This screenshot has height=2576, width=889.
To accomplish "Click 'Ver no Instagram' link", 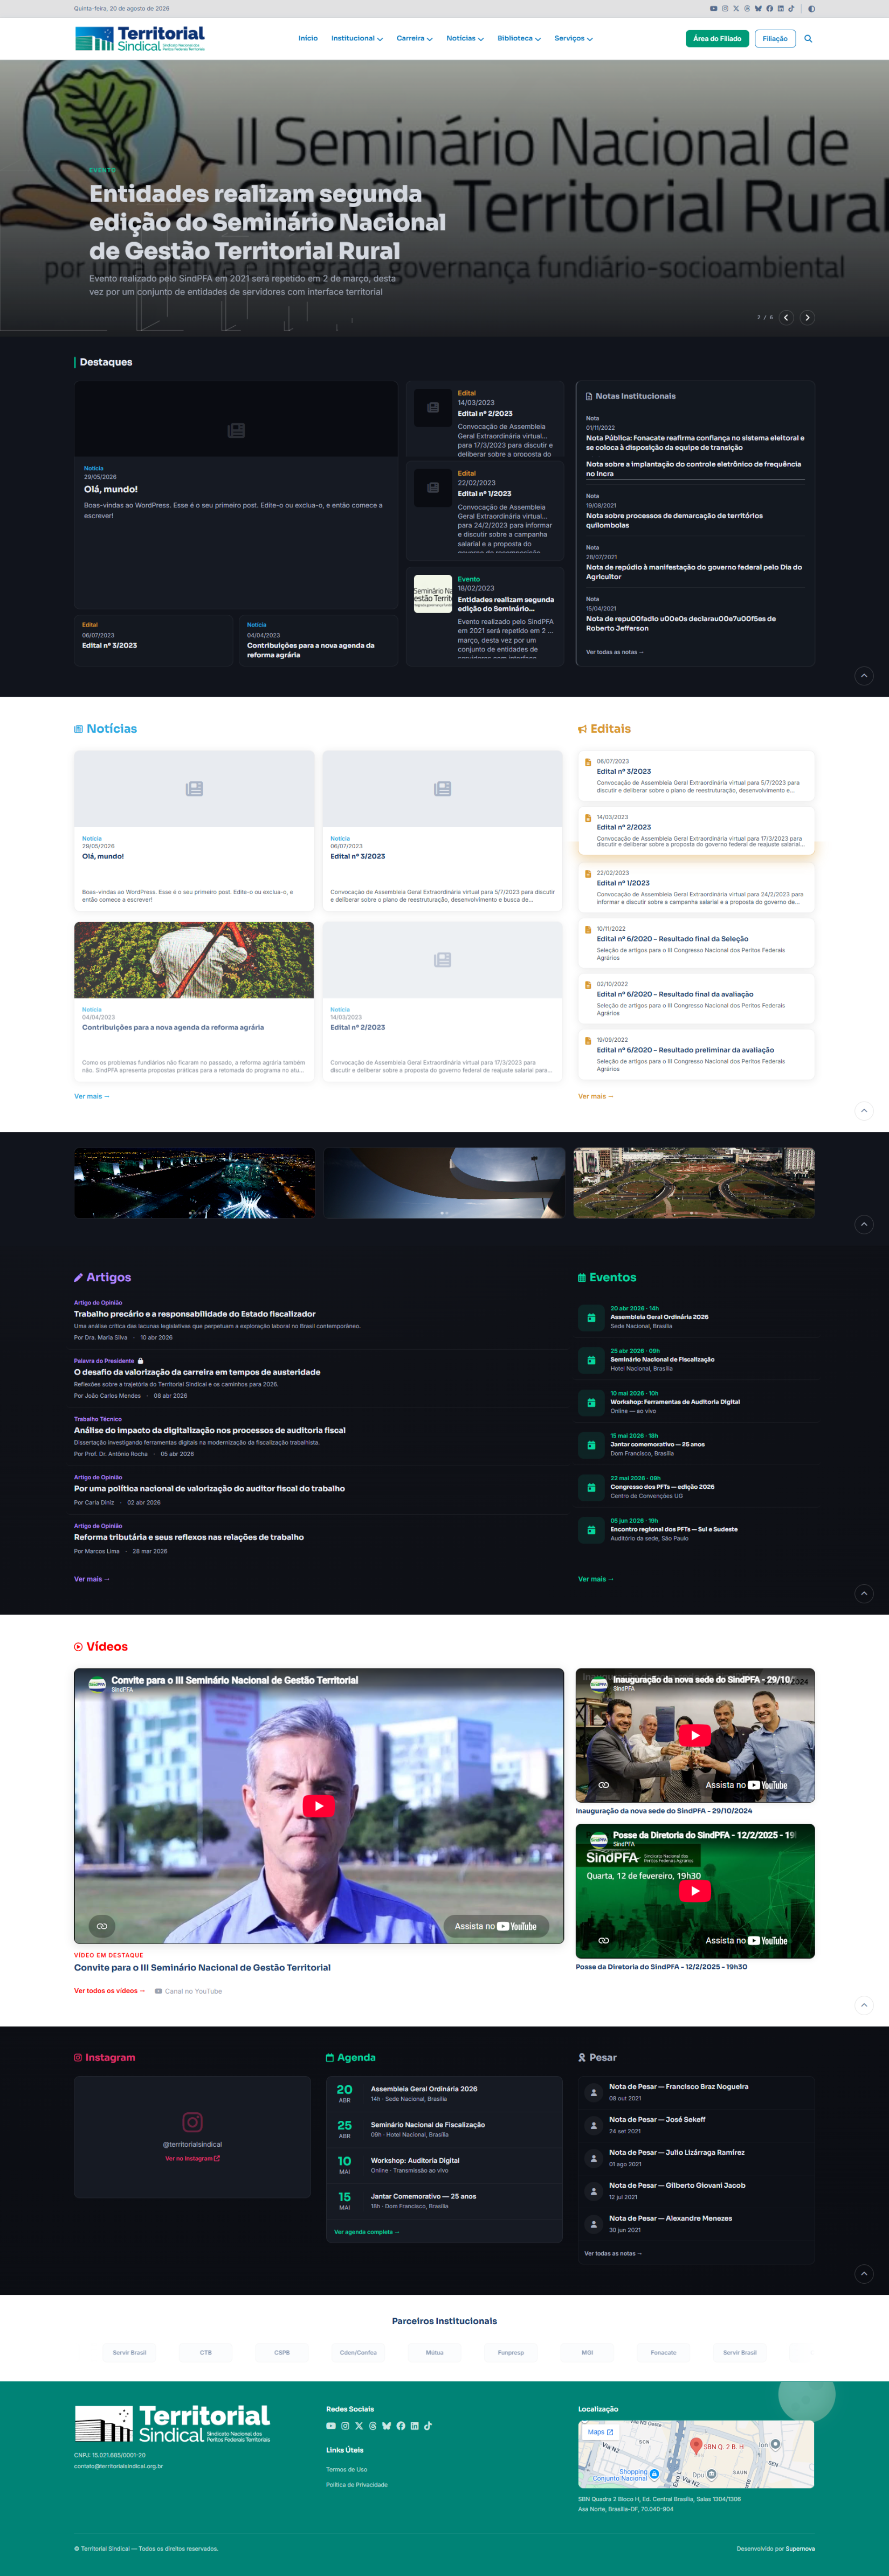I will [x=192, y=2158].
